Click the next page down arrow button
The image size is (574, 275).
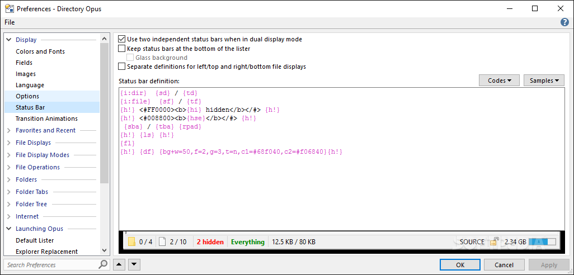coord(134,264)
